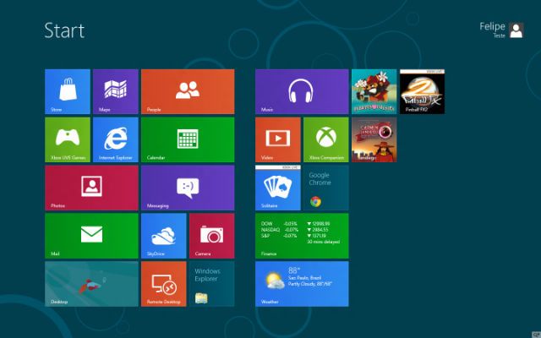Launch the Maps tile
This screenshot has width=541, height=338.
[x=116, y=91]
